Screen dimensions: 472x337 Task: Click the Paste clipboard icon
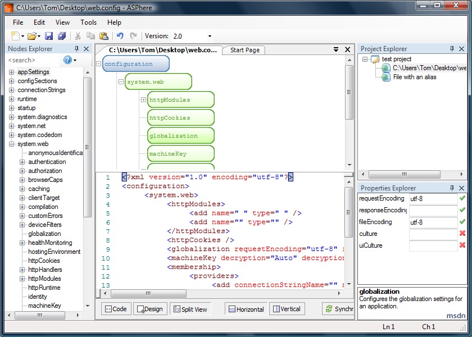click(104, 36)
